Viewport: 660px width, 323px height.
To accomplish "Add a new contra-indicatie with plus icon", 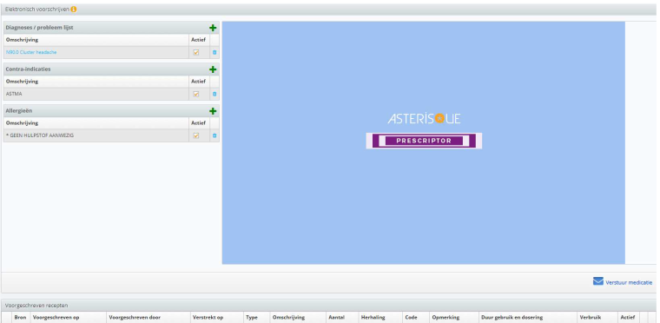I will (213, 69).
